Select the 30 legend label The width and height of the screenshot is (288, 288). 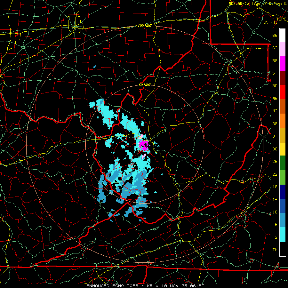click(x=275, y=149)
